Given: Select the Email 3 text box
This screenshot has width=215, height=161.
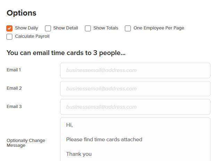Looking at the screenshot, I should pyautogui.click(x=135, y=107).
